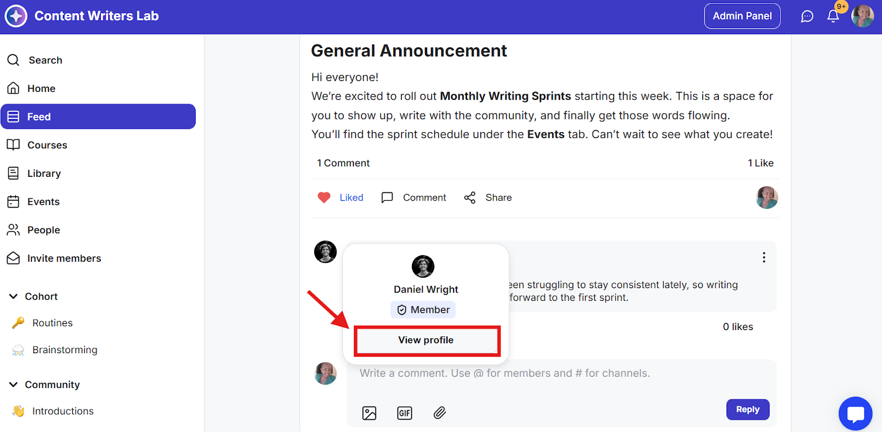The image size is (882, 432).
Task: Click the View profile button
Action: click(426, 340)
